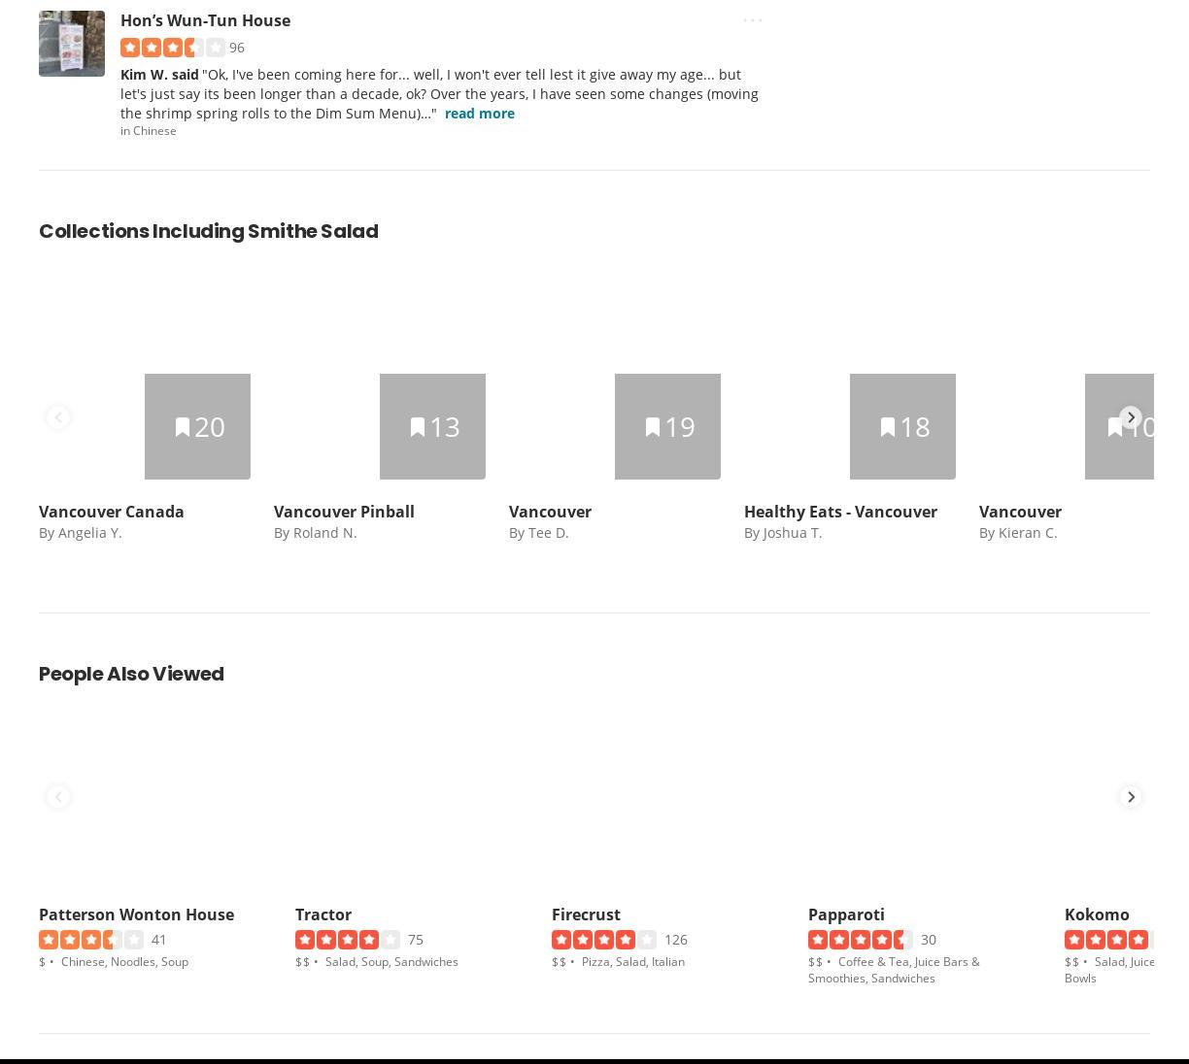1189x1064 pixels.
Task: Open the 19-bookmark collection tile by Tee D.
Action: tap(667, 426)
